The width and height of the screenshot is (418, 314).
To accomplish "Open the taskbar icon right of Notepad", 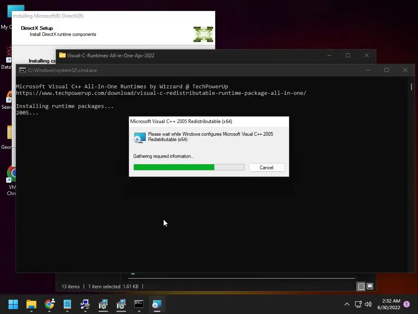I will pos(85,304).
